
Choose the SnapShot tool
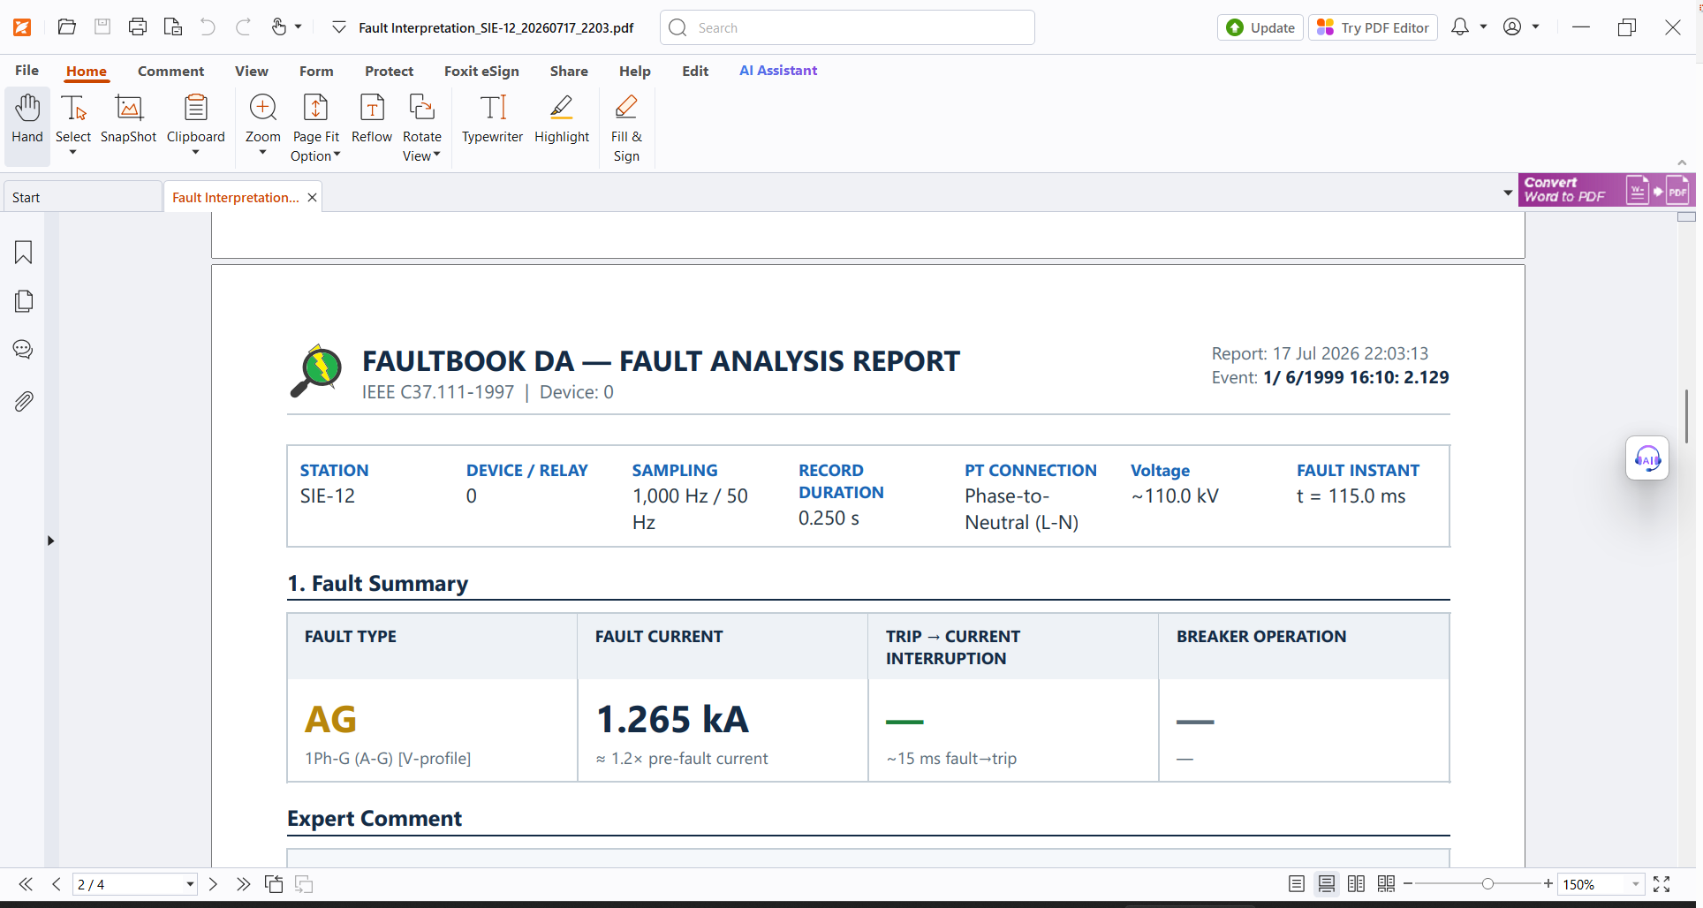click(129, 119)
